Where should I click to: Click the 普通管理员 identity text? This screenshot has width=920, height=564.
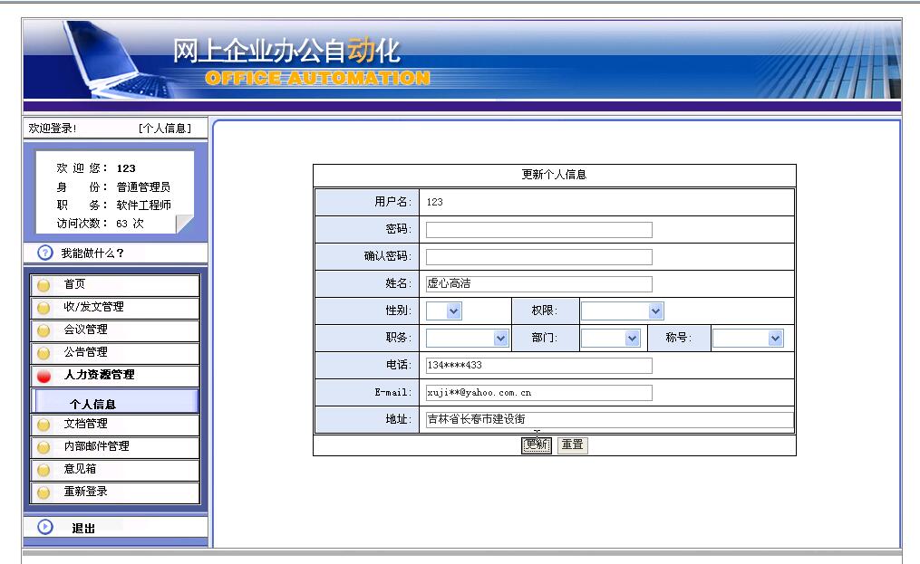[x=144, y=187]
